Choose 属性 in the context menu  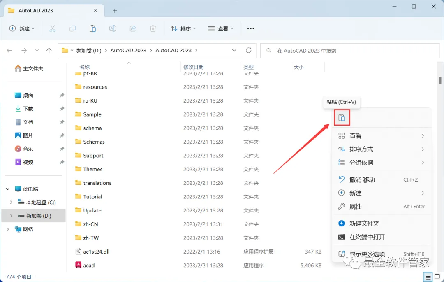click(x=382, y=206)
